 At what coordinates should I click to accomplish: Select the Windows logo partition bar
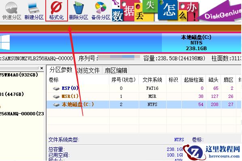81,43
